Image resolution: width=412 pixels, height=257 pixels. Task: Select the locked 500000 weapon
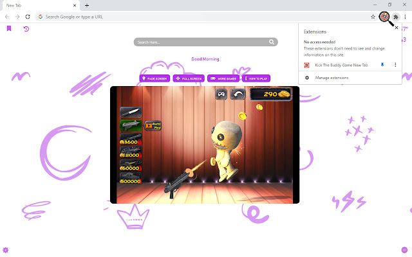click(131, 179)
